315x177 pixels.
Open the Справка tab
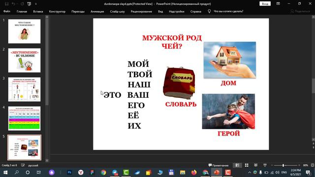coord(196,11)
